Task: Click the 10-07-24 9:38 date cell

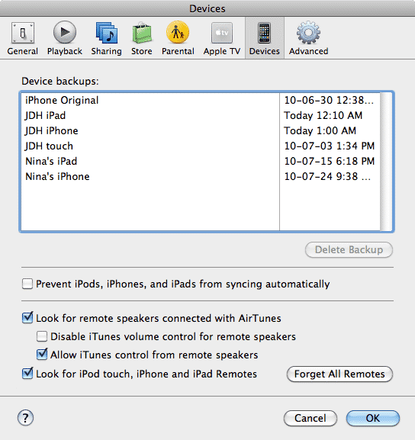Action: (x=327, y=176)
